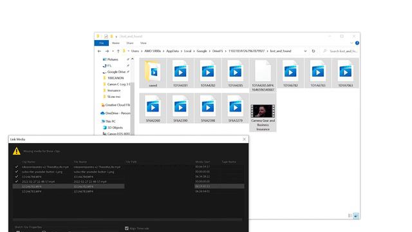This screenshot has width=412, height=232.
Task: Open 3D Objects in sidebar
Action: pyautogui.click(x=115, y=128)
